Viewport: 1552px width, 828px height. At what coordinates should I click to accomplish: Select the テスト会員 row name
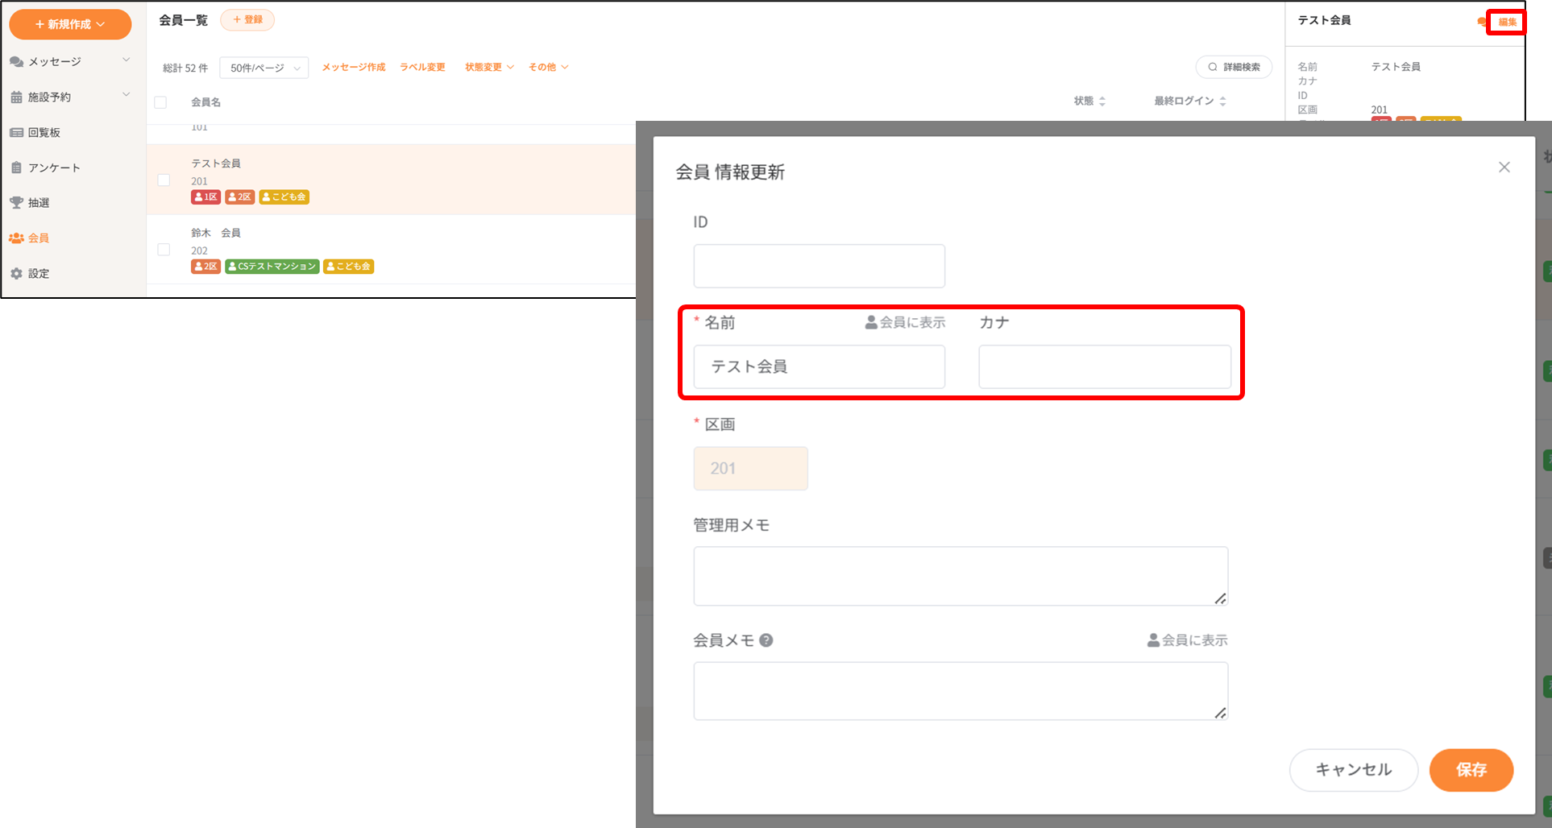tap(216, 164)
